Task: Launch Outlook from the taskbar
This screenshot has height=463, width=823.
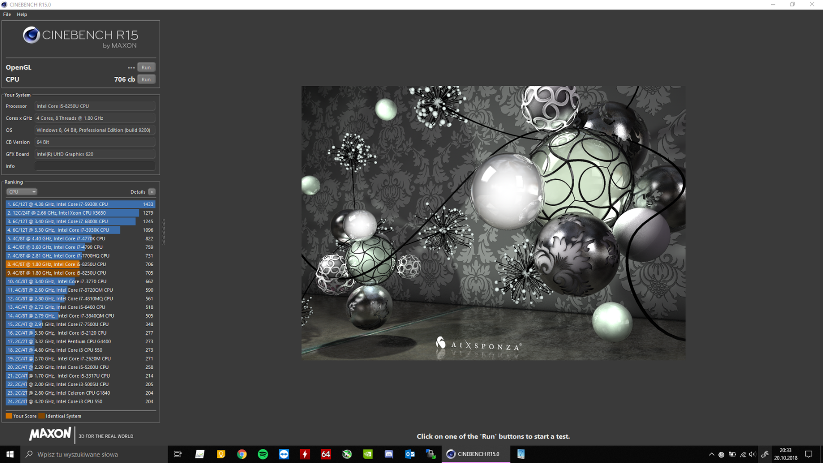Action: click(410, 454)
